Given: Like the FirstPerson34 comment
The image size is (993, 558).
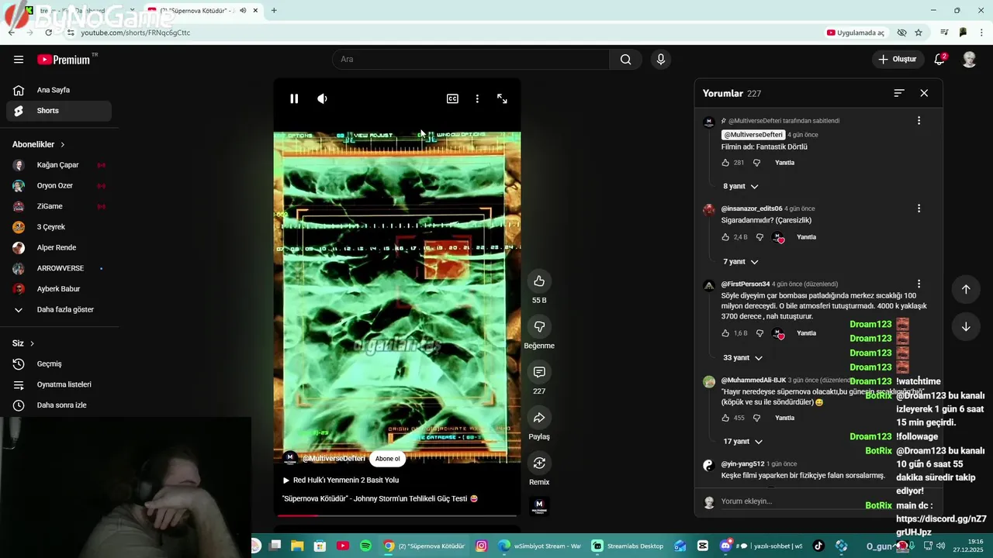Looking at the screenshot, I should coord(725,333).
